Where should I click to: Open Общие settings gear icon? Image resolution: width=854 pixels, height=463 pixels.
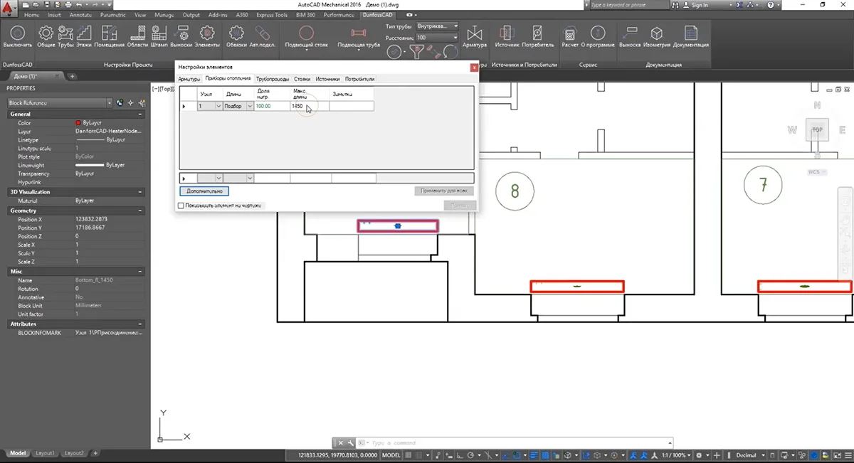[46, 33]
